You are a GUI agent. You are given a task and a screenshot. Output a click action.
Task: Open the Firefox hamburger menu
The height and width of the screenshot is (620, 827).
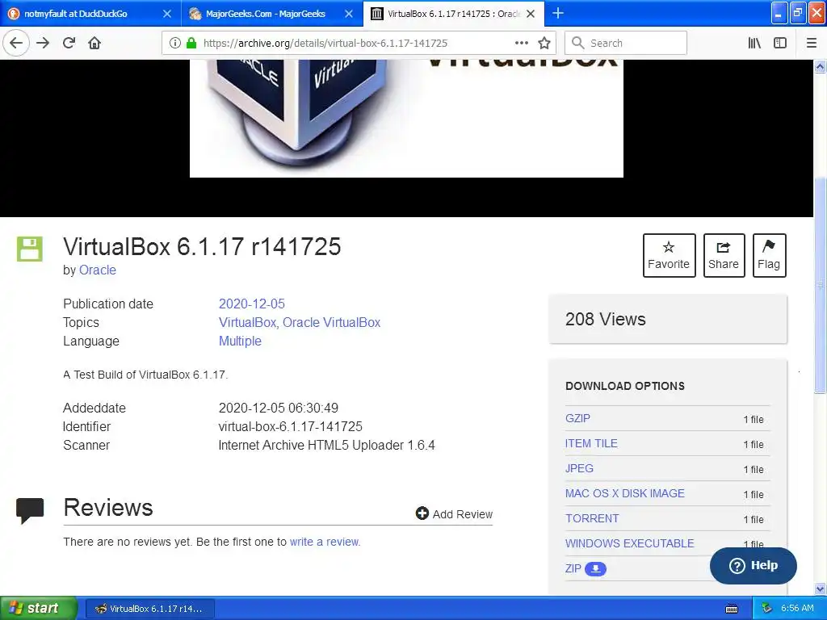pyautogui.click(x=812, y=43)
